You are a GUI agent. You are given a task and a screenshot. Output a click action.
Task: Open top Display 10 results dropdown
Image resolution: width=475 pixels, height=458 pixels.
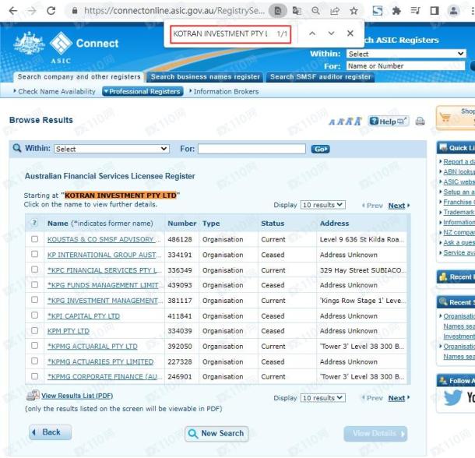point(323,205)
